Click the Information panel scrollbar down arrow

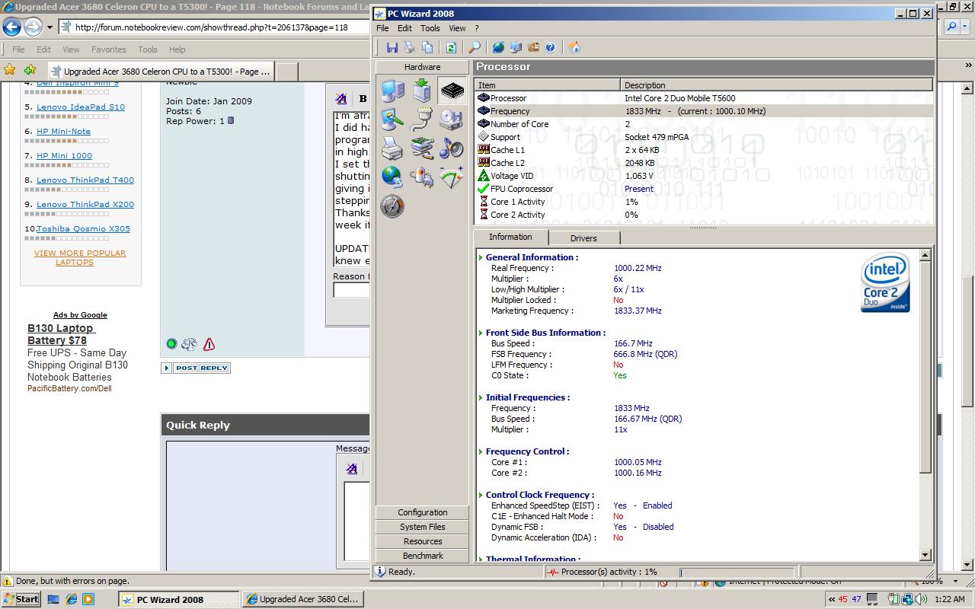[925, 556]
